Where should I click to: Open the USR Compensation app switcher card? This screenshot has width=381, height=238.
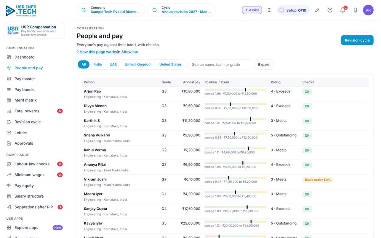coord(35,30)
